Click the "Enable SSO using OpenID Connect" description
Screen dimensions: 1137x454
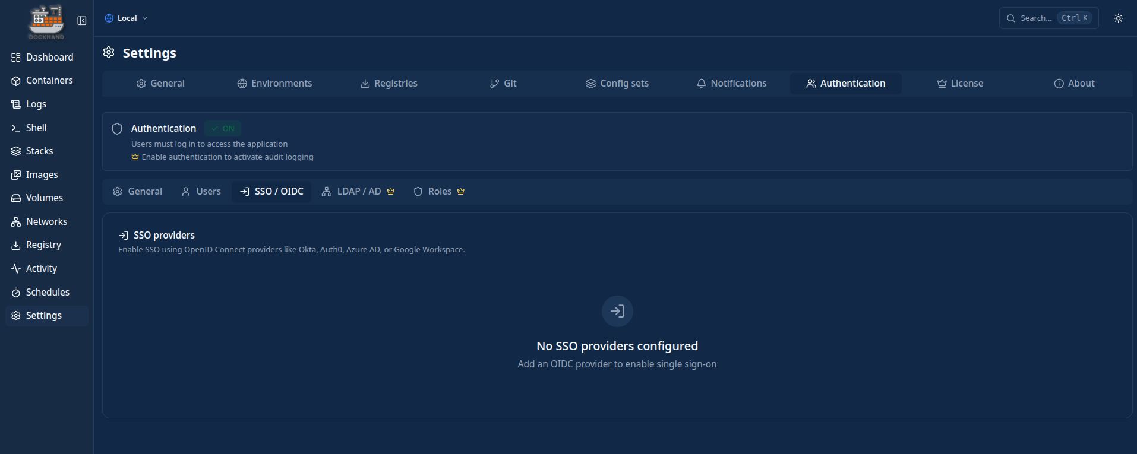291,250
